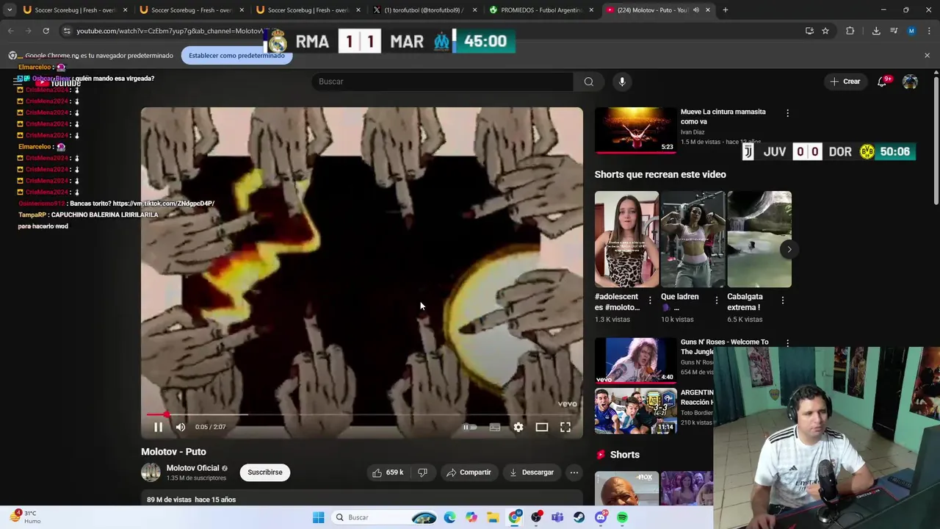940x529 pixels.
Task: Switch to first Soccer Scorebug tab
Action: tap(73, 10)
